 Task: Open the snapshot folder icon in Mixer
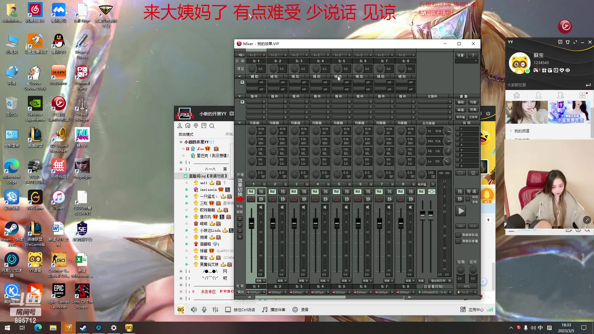coord(460,173)
